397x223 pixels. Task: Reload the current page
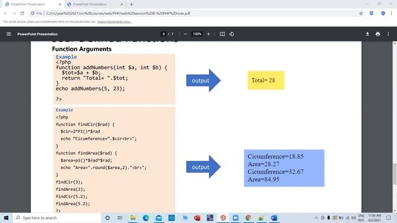point(22,14)
